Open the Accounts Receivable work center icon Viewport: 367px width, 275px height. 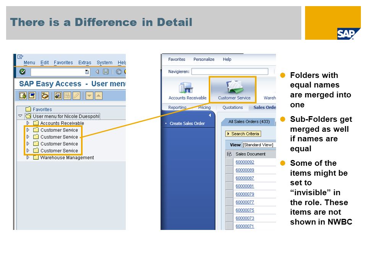(187, 91)
